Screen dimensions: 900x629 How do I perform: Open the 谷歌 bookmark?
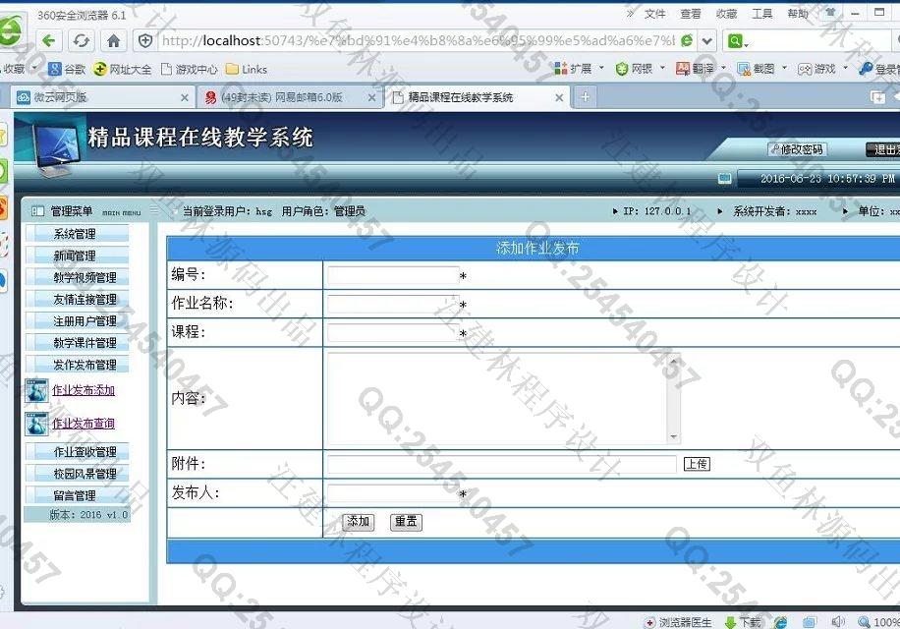[67, 70]
